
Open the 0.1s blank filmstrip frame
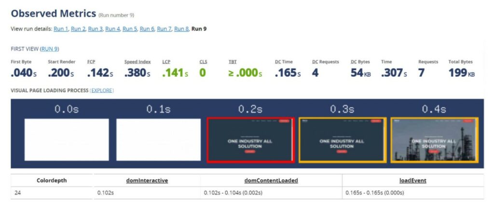coord(158,140)
